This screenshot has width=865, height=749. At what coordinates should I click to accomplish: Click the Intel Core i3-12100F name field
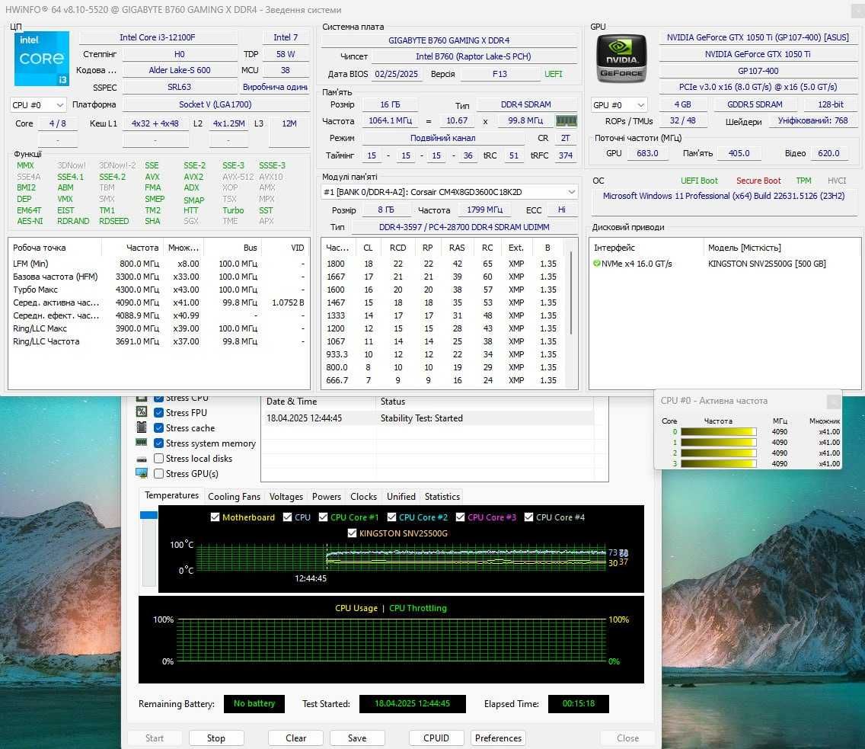pos(158,37)
